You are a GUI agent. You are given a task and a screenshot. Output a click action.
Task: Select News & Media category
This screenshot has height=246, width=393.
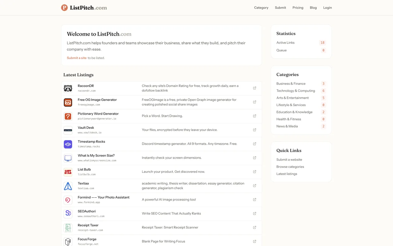287,126
